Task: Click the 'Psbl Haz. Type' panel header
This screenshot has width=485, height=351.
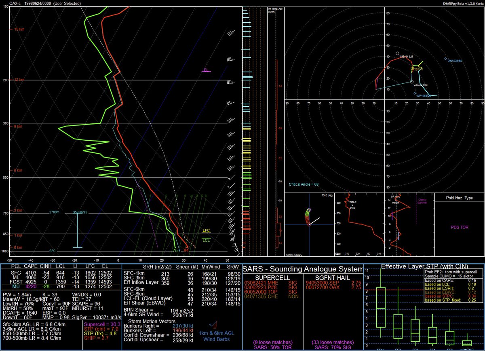Action: pyautogui.click(x=458, y=199)
